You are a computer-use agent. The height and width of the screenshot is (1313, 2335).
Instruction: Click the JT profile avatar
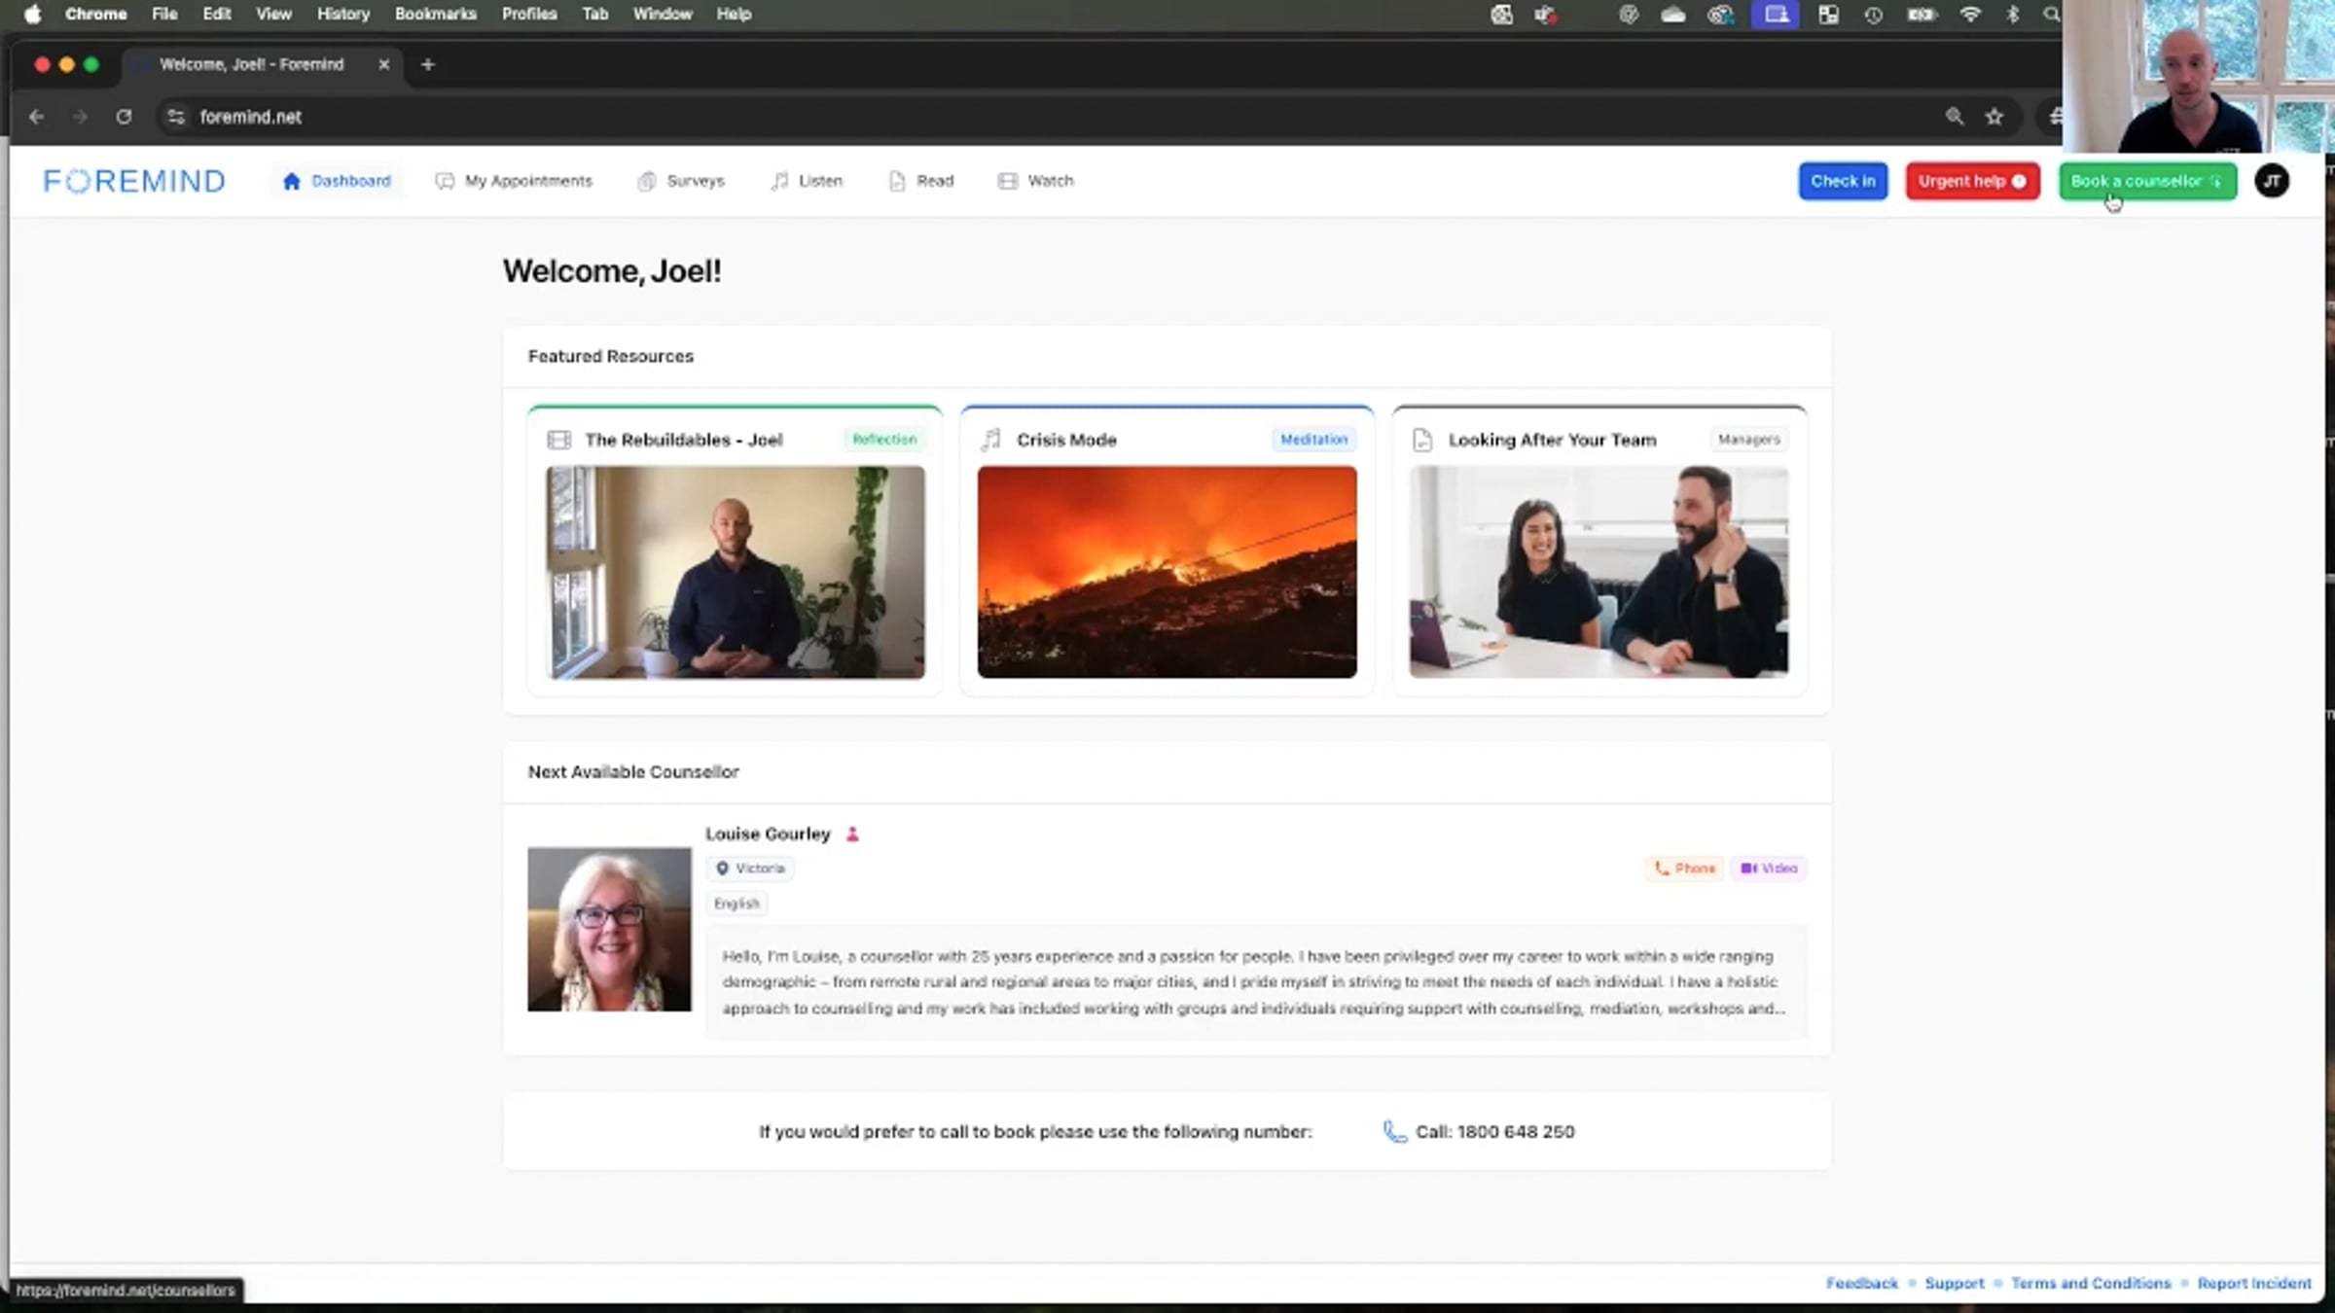pos(2272,181)
